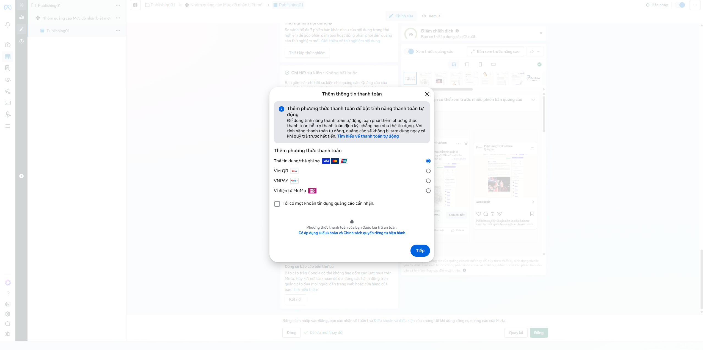
Task: Select the all-devices preview icon
Action: 454,64
